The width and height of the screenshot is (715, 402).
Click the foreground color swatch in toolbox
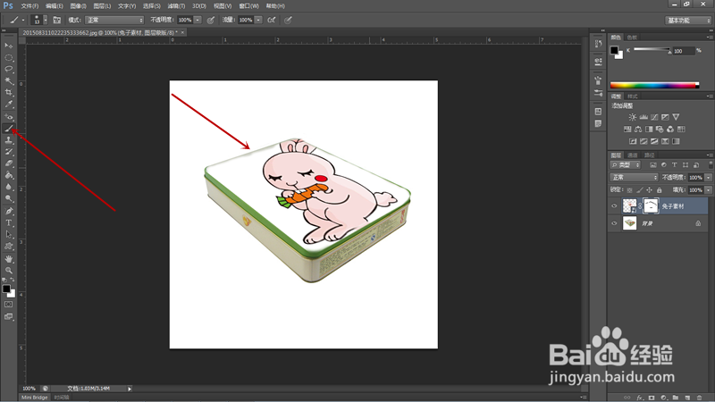tap(6, 289)
